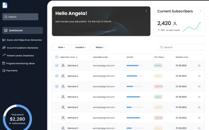Screen dimensions: 209x130
Task: Click the eye icon in the first subscriber row
Action: tap(199, 66)
